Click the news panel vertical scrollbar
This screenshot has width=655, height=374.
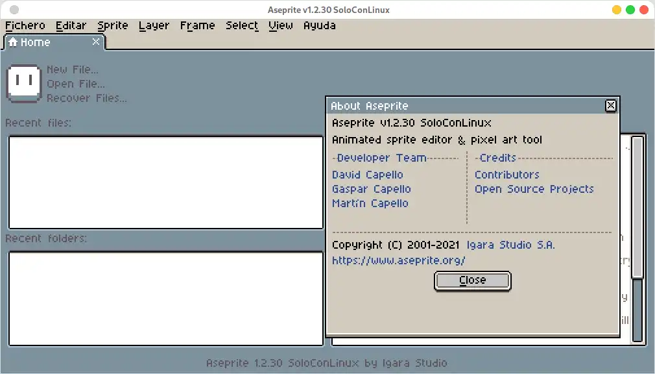tap(637, 240)
